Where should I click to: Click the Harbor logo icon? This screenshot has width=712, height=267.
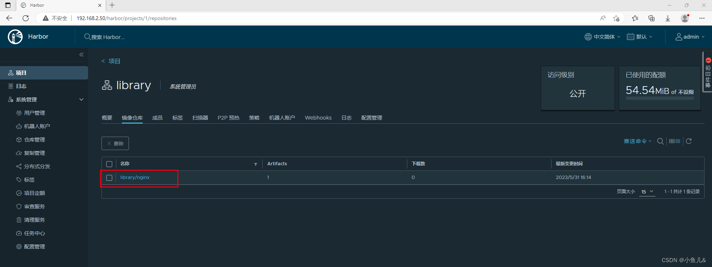coord(15,37)
